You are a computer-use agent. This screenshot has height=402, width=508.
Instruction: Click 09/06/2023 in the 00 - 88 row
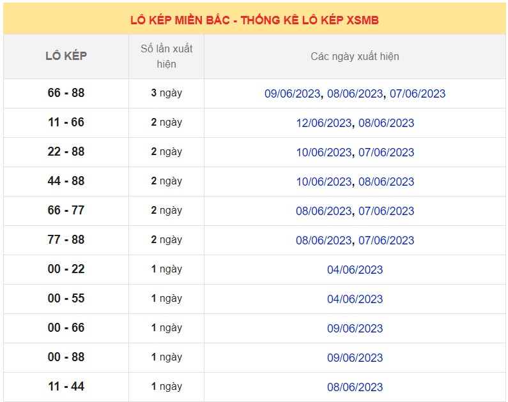point(355,358)
